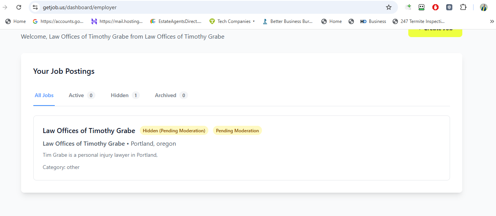
Task: Open site information icon in address bar
Action: [x=35, y=7]
